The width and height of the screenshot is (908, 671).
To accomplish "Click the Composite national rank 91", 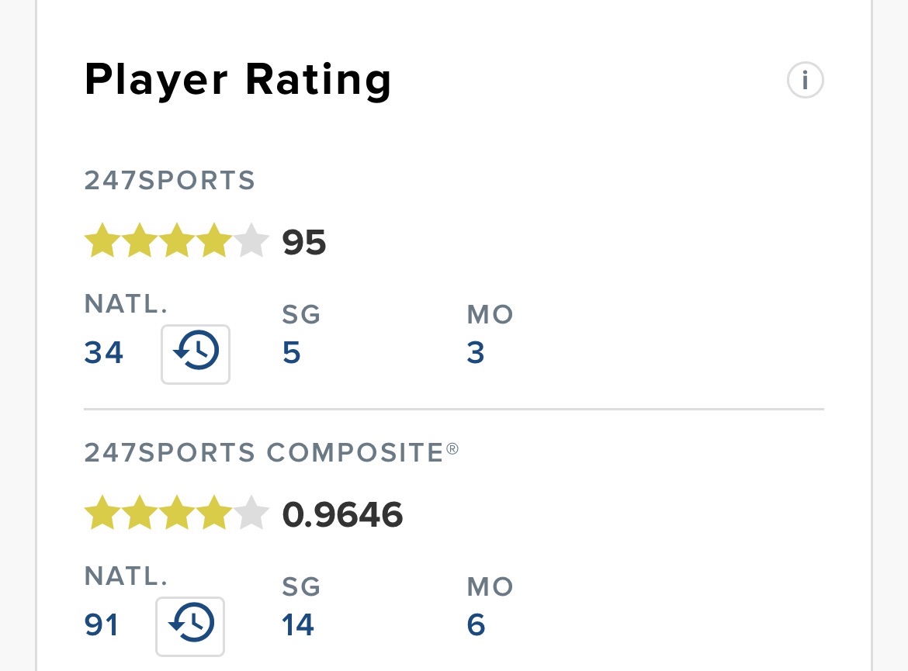I will click(x=102, y=624).
